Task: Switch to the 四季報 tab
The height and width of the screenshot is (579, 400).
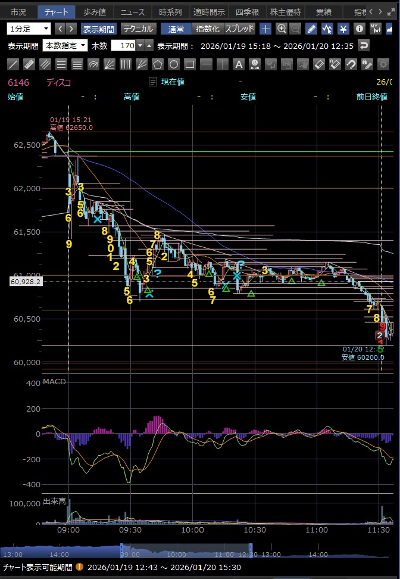Action: pos(247,12)
